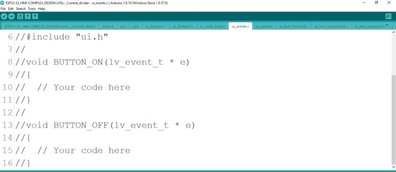396x172 pixels.
Task: Save the sketch using the Save icon
Action: [35, 16]
